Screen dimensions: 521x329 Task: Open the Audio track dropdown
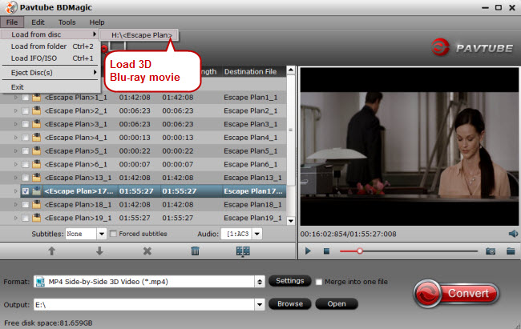tap(256, 234)
